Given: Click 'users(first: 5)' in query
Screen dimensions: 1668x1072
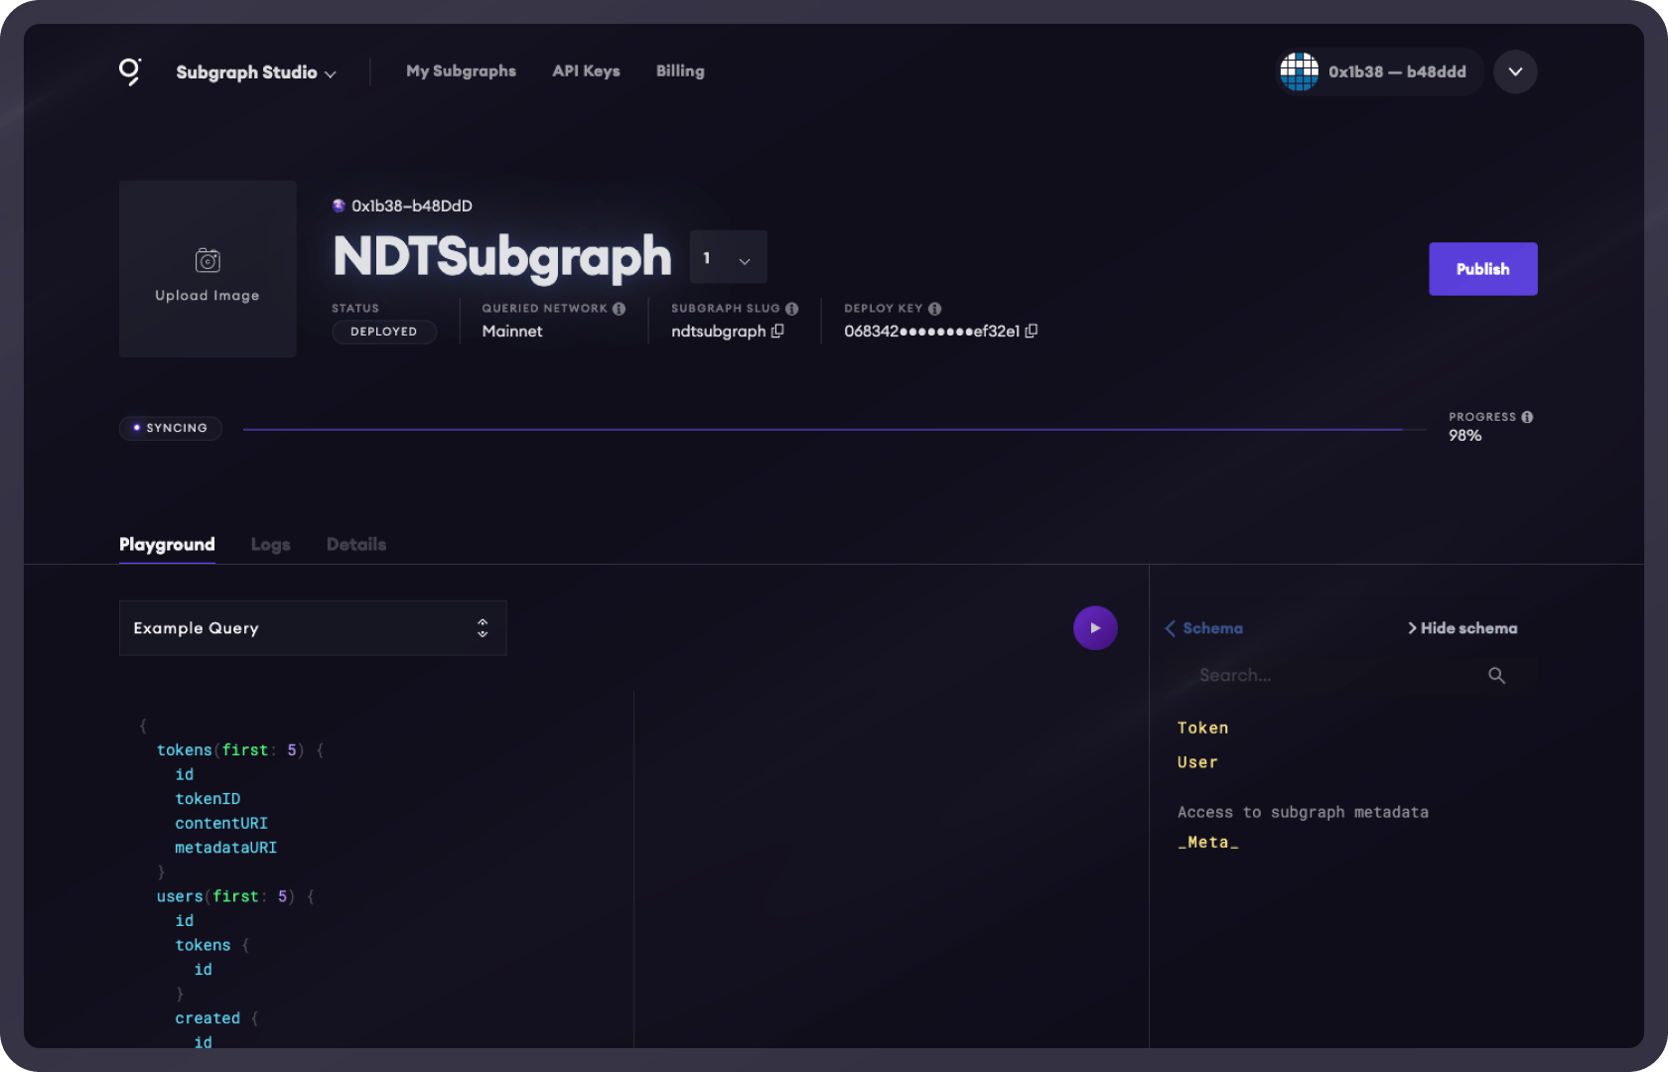Looking at the screenshot, I should coord(225,896).
